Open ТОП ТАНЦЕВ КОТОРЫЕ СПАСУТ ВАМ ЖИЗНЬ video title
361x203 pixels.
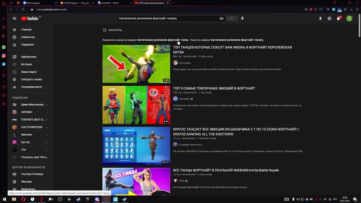click(x=232, y=50)
